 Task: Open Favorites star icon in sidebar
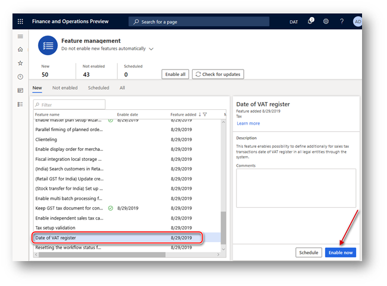(20, 63)
